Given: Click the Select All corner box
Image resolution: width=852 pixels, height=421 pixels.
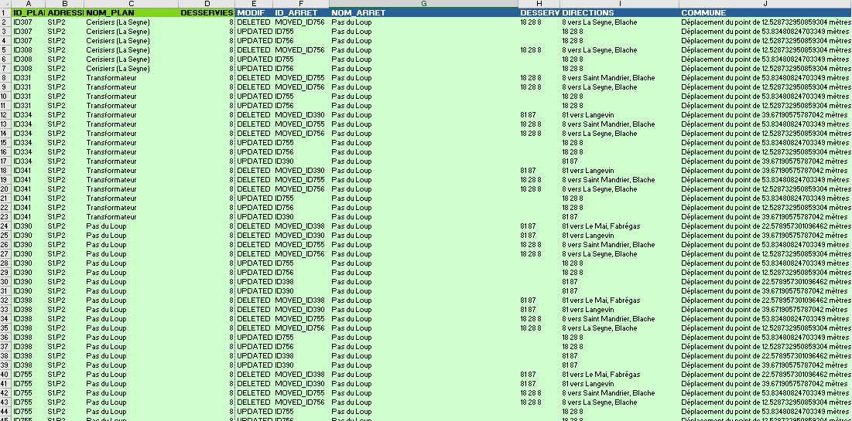Looking at the screenshot, I should click(5, 4).
